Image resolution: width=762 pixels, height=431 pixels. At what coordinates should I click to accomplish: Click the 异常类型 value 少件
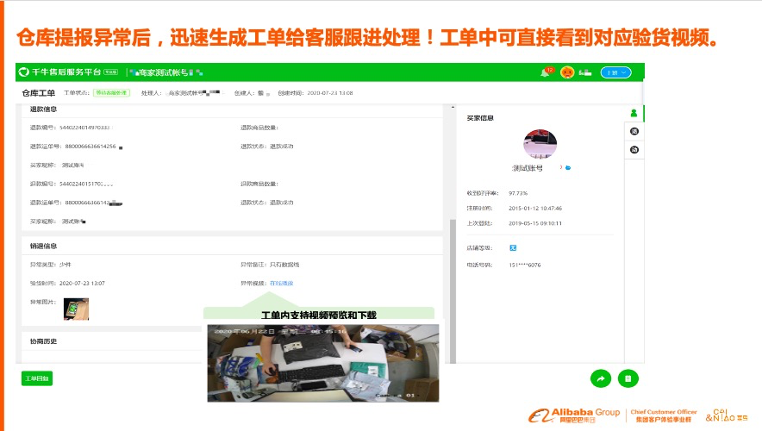pos(66,265)
